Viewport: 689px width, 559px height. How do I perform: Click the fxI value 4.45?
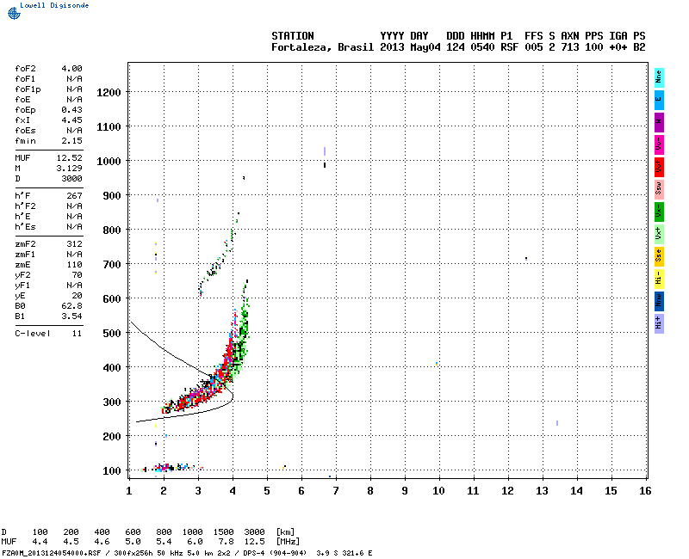coord(71,120)
